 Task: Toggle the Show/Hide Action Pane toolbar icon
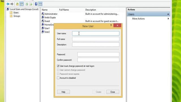tap(40, 4)
